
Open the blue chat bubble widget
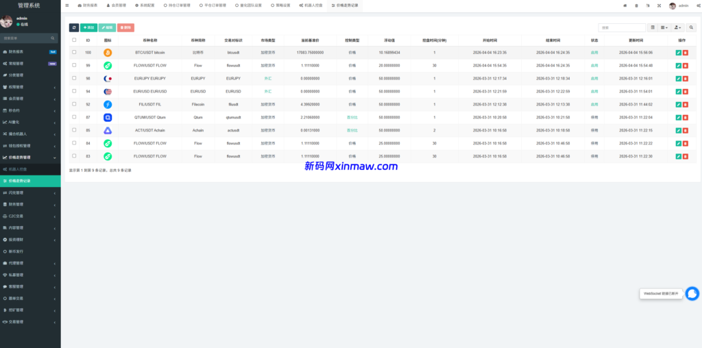point(692,293)
